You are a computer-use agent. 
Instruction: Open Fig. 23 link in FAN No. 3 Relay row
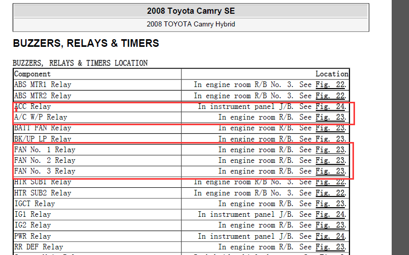[x=330, y=172]
